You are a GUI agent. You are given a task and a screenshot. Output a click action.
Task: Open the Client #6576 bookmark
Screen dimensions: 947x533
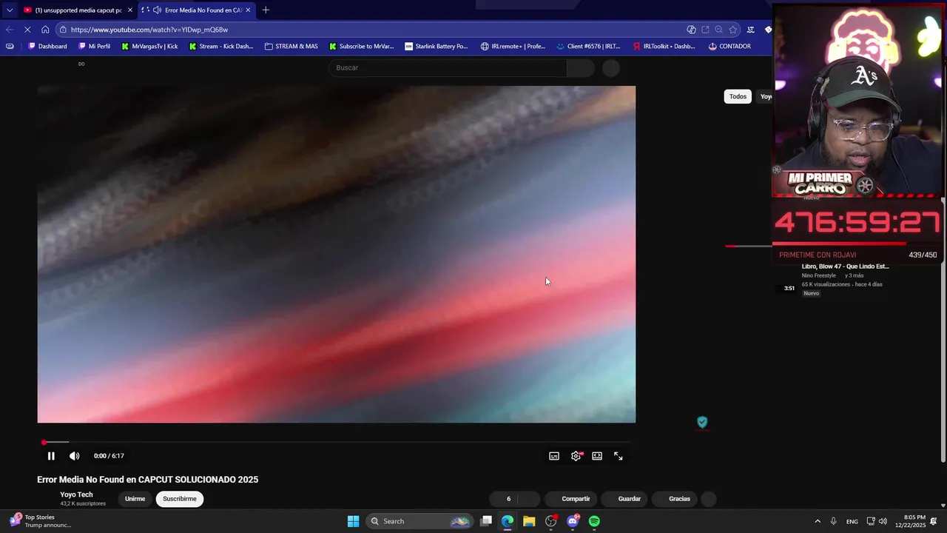(x=588, y=46)
